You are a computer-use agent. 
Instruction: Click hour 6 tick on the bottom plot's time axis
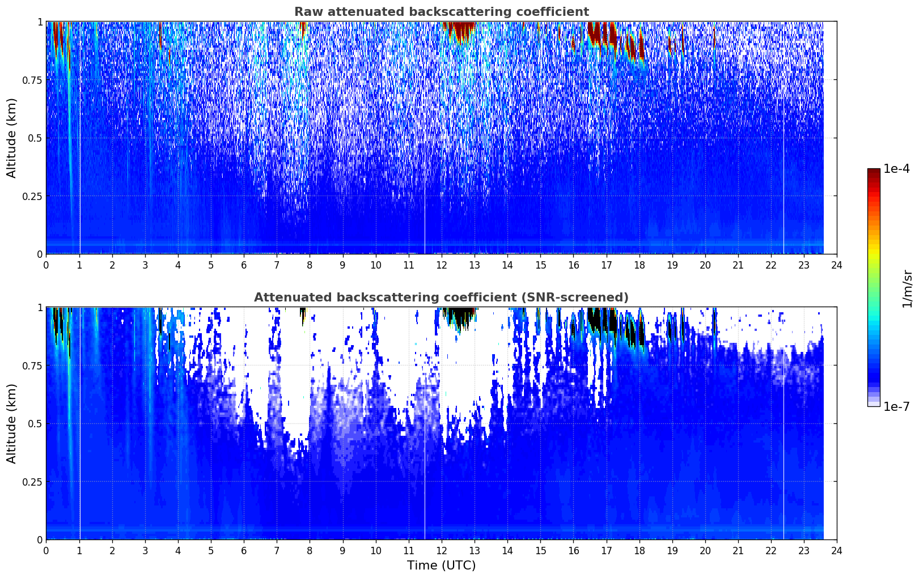point(244,550)
